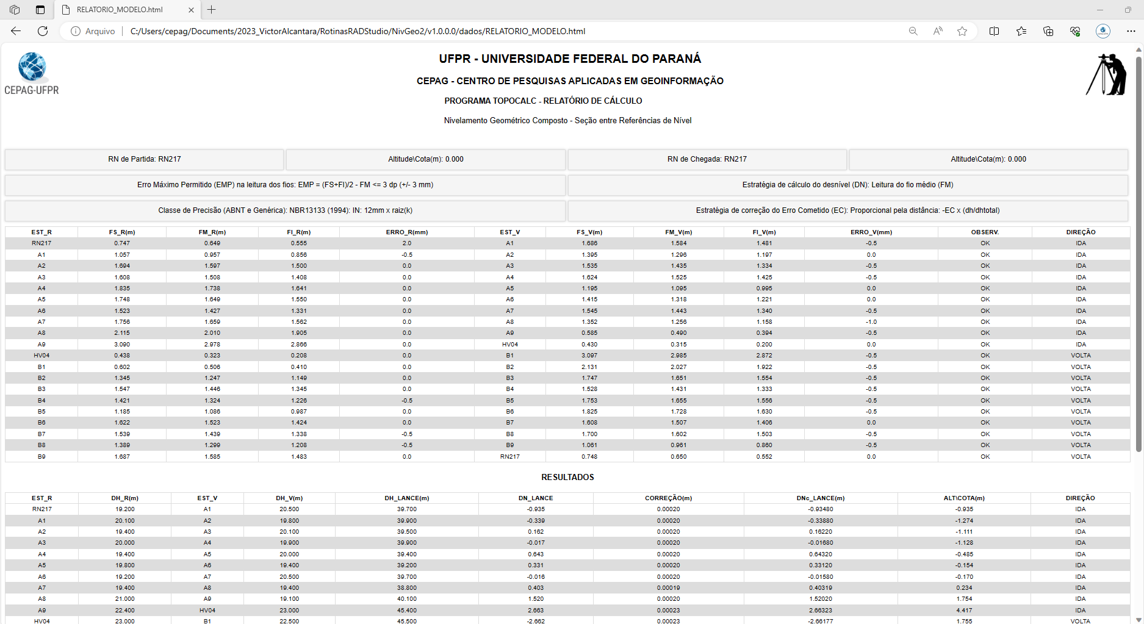Restore down the browser window
The image size is (1144, 624).
pos(1128,10)
